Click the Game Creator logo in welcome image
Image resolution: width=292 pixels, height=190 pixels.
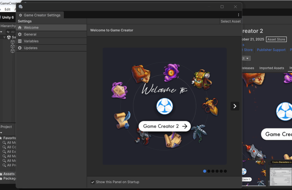point(165,106)
